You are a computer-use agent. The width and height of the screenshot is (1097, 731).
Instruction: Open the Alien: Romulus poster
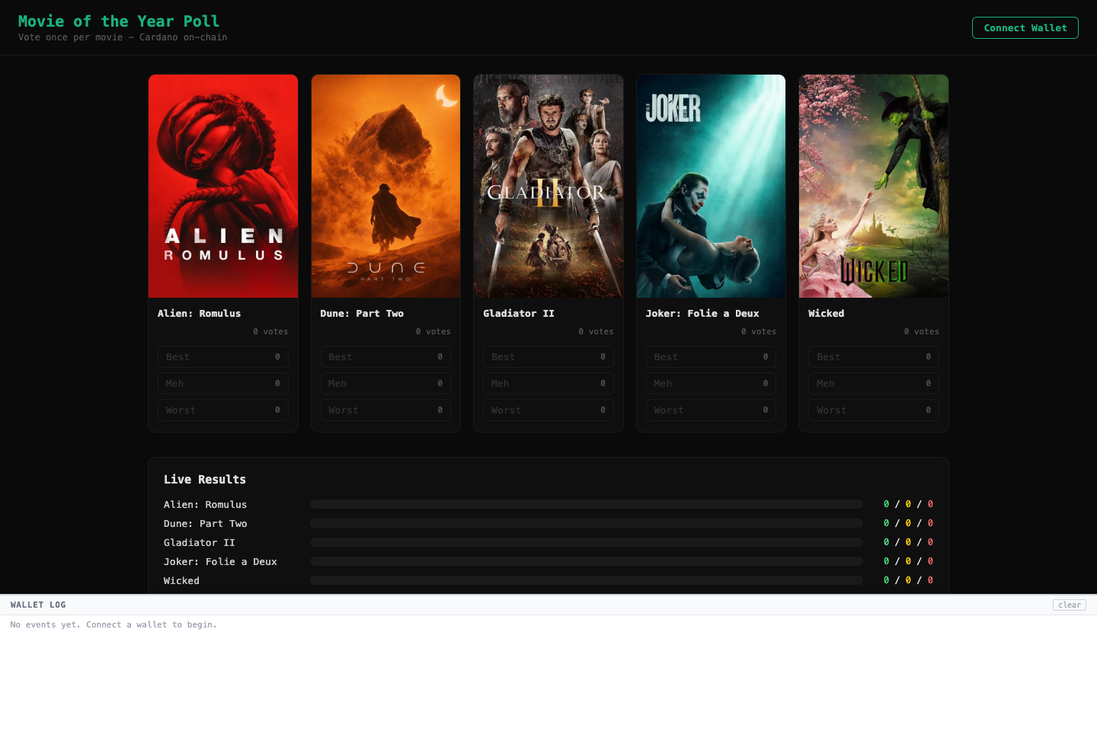223,186
